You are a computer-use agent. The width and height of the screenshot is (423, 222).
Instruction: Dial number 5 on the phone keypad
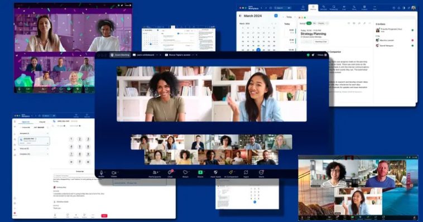coord(80,147)
